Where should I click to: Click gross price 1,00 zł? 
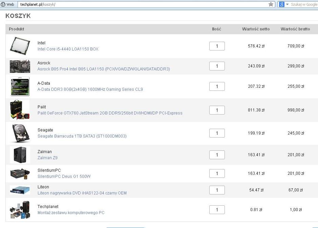pyautogui.click(x=296, y=210)
